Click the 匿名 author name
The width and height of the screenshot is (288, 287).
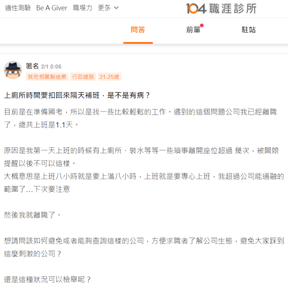32,66
